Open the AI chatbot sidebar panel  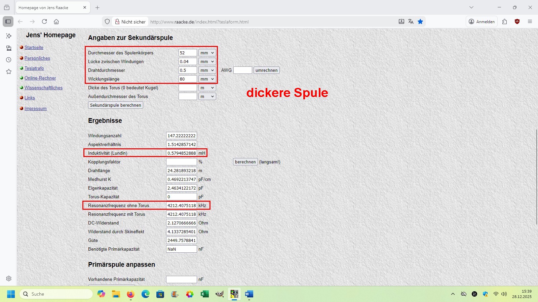tap(9, 36)
